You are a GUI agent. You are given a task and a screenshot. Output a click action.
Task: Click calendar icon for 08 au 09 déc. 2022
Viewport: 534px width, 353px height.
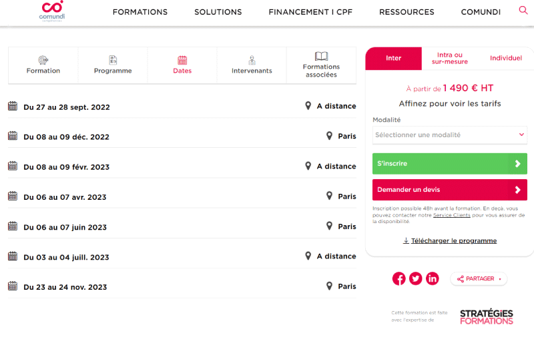pos(13,136)
